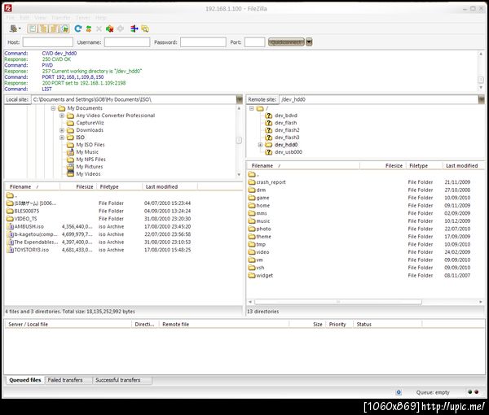Select BLES00875 folder icon
The image size is (489, 415).
pos(10,211)
